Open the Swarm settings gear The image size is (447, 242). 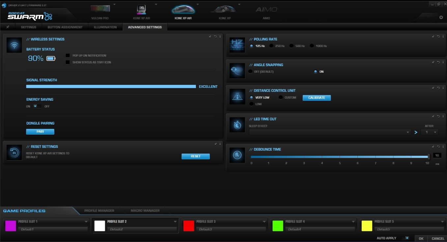click(x=441, y=17)
